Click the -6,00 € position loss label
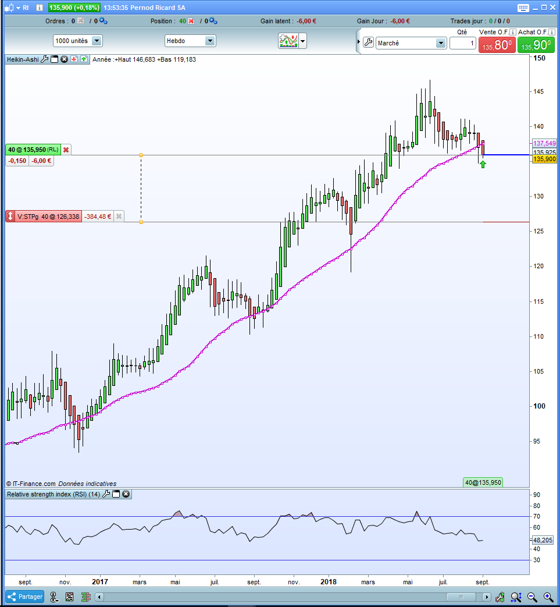 pos(41,161)
